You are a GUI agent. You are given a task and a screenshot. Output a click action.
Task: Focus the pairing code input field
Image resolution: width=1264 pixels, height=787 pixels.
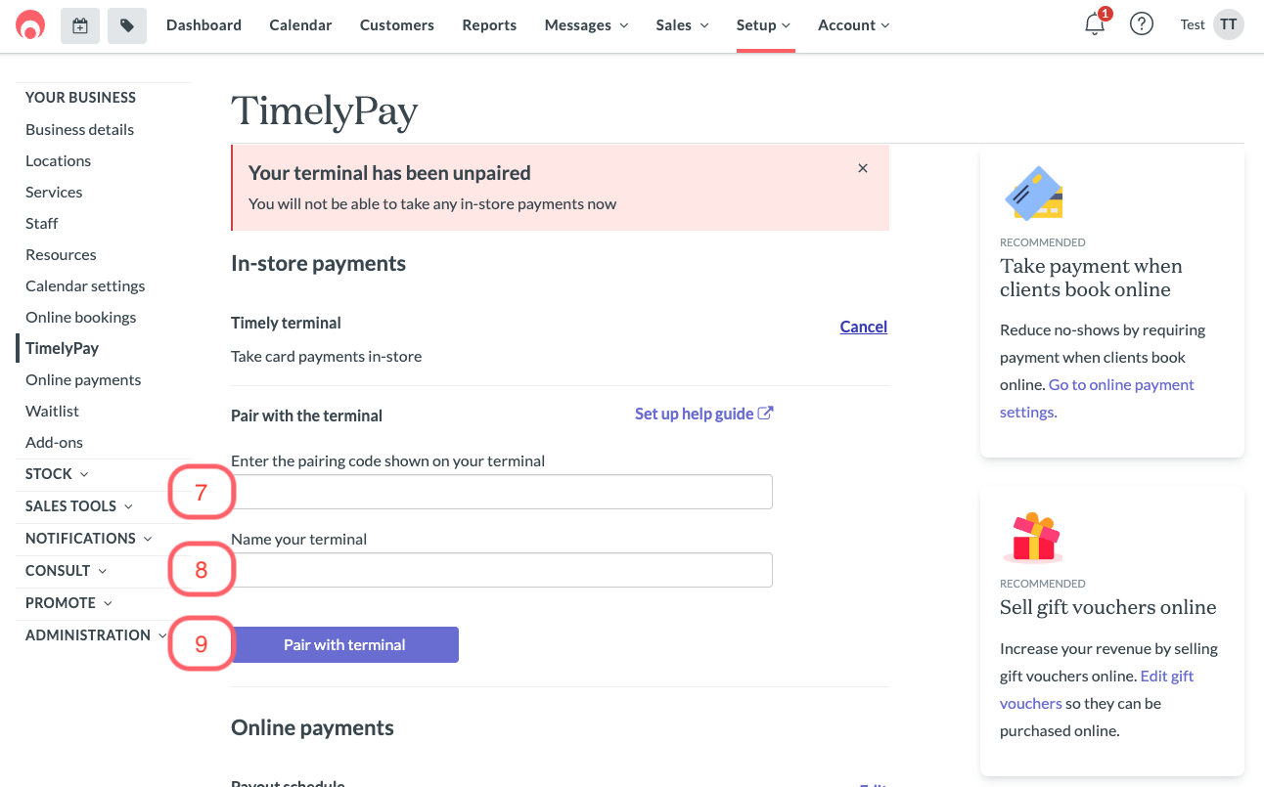(502, 492)
